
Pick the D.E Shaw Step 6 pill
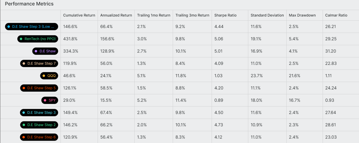39,137
